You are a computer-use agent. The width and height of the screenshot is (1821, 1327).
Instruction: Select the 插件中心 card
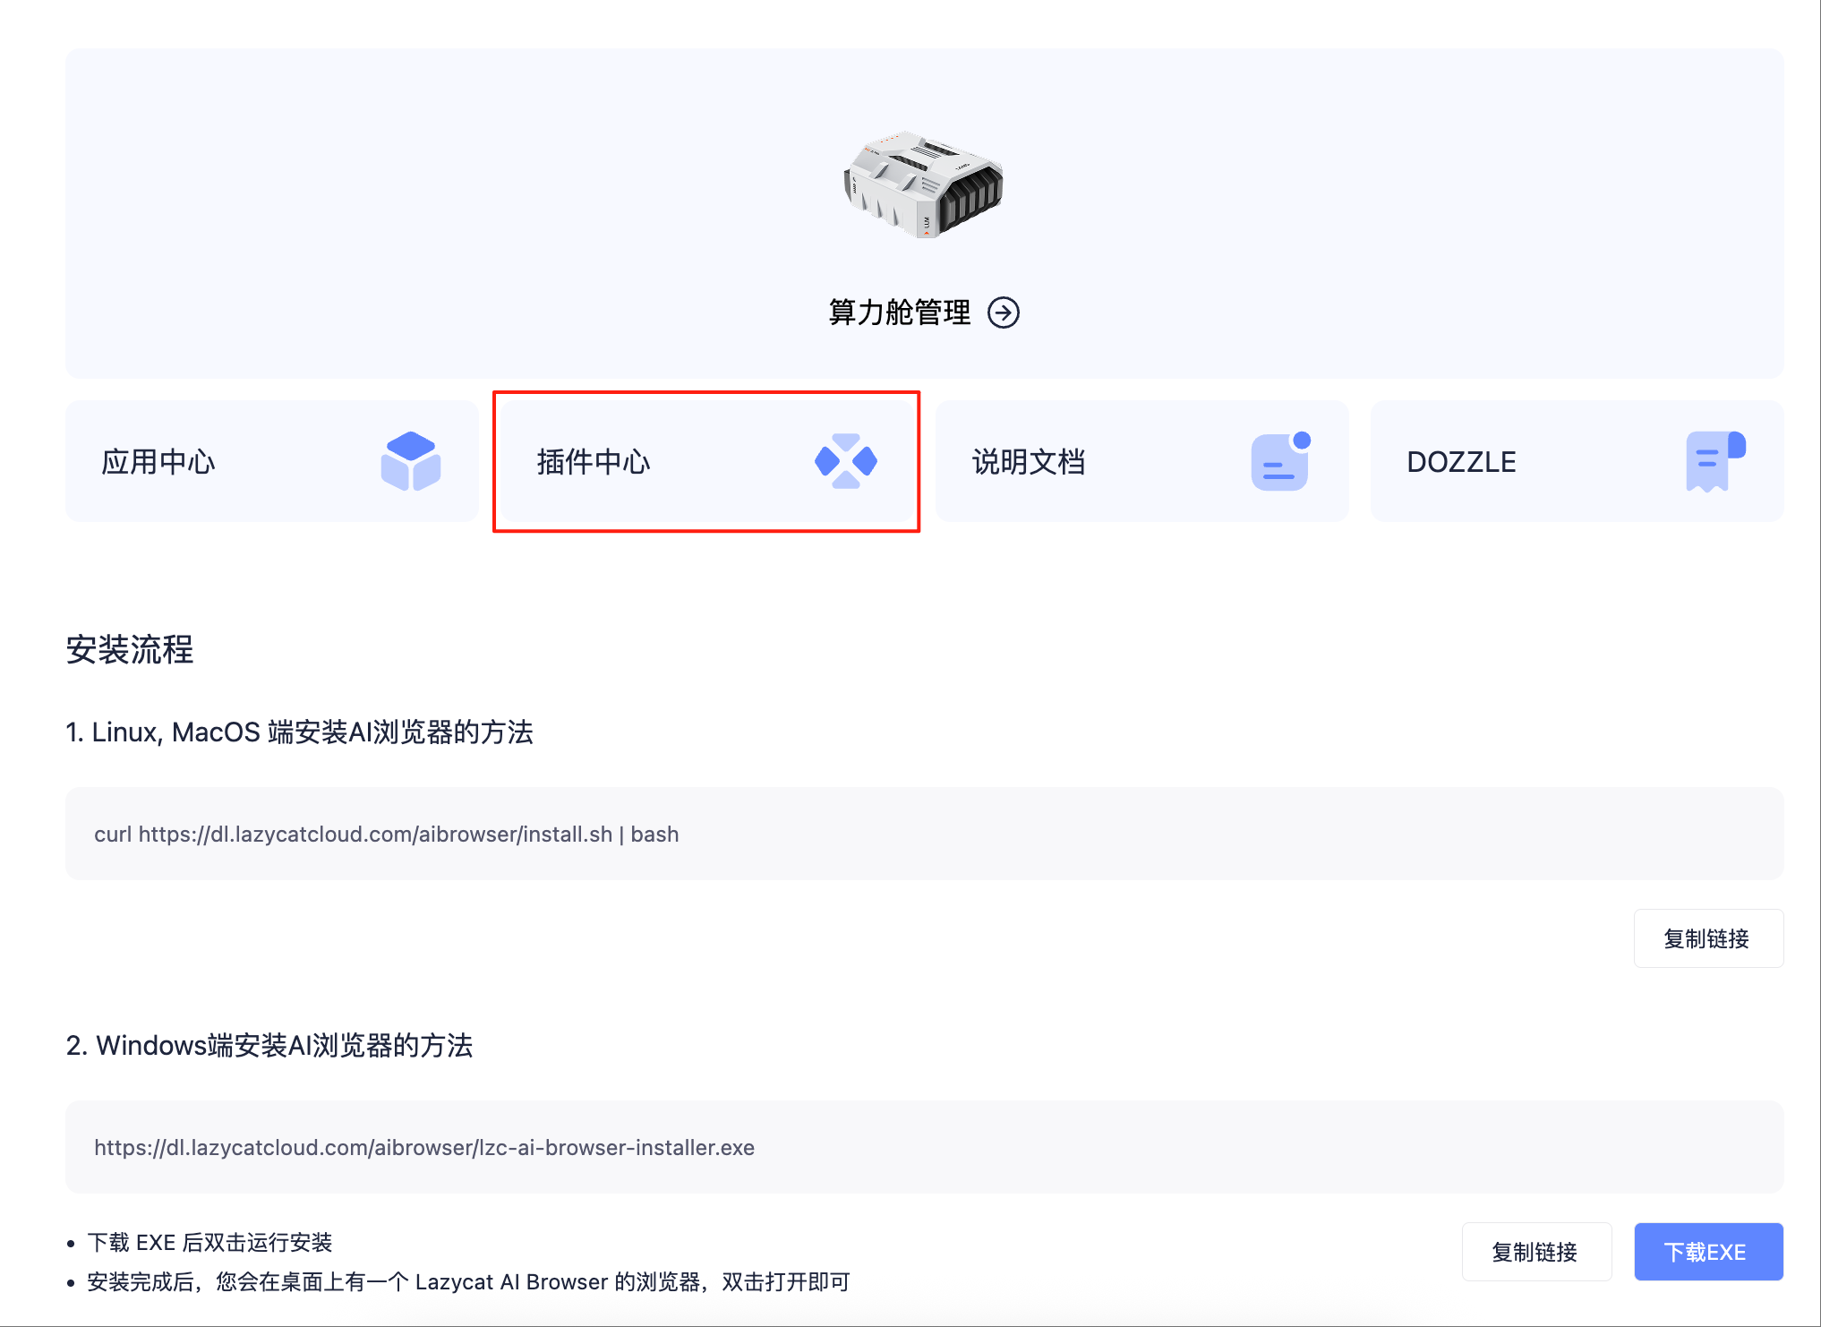pyautogui.click(x=706, y=461)
